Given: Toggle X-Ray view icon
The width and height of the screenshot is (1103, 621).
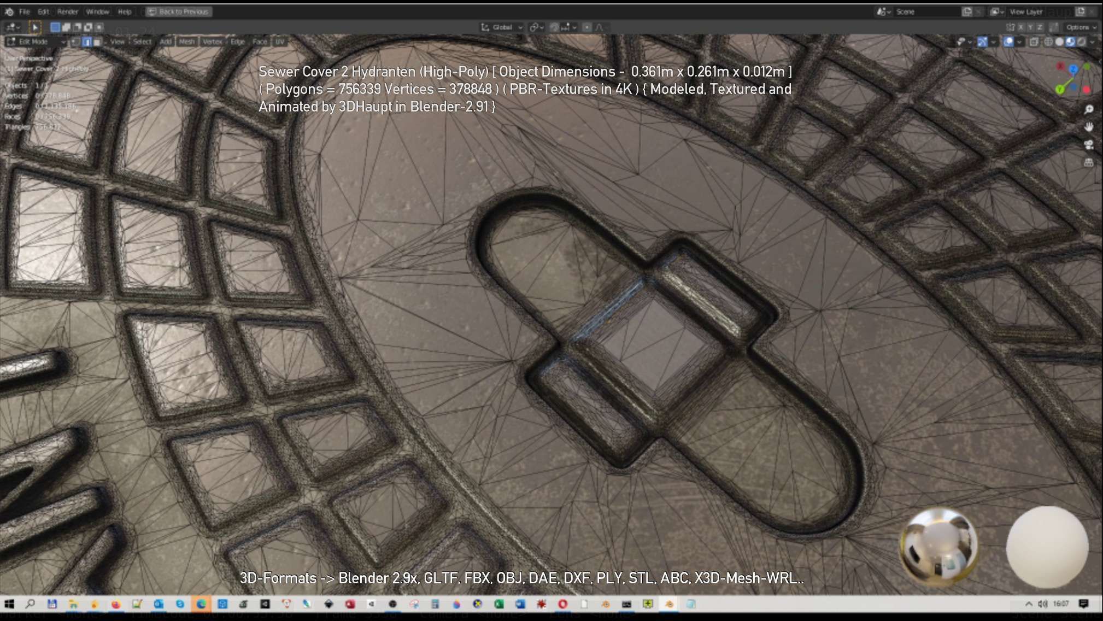Looking at the screenshot, I should (1034, 42).
